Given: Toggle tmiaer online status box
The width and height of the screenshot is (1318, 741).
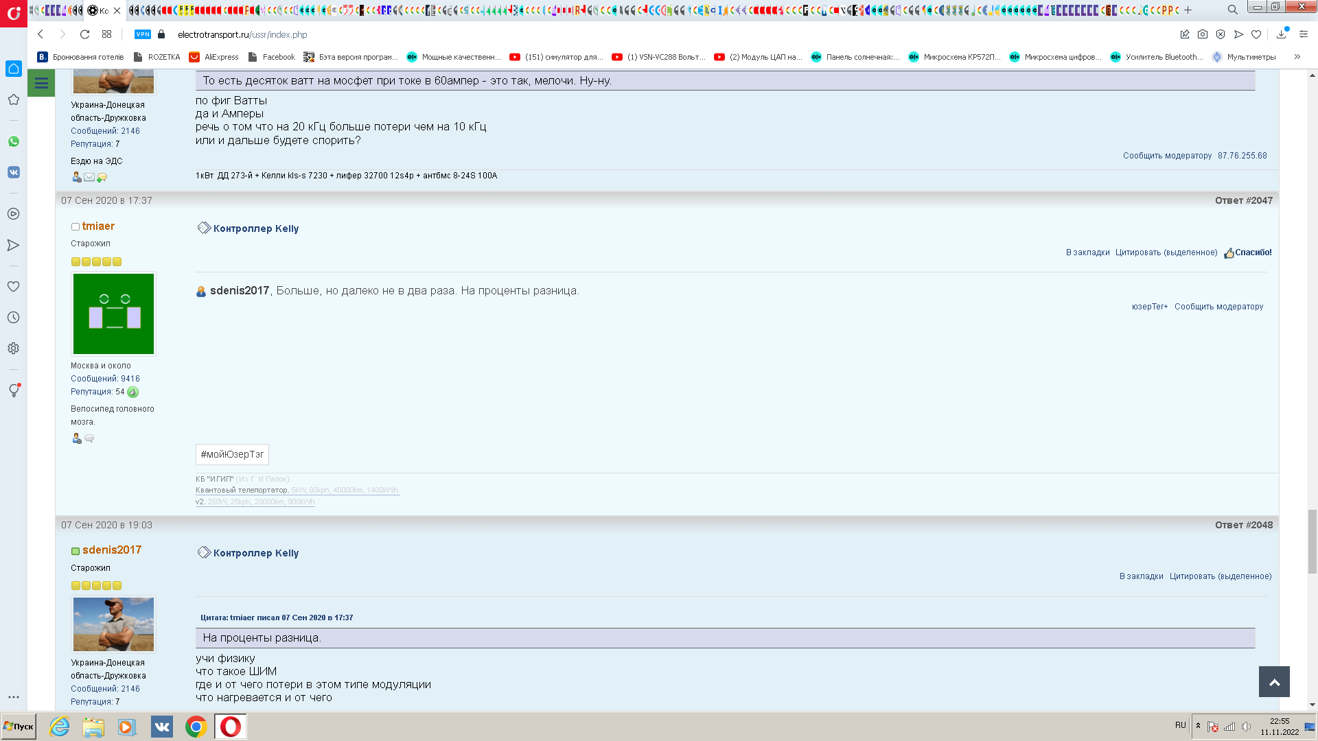Looking at the screenshot, I should [x=76, y=227].
